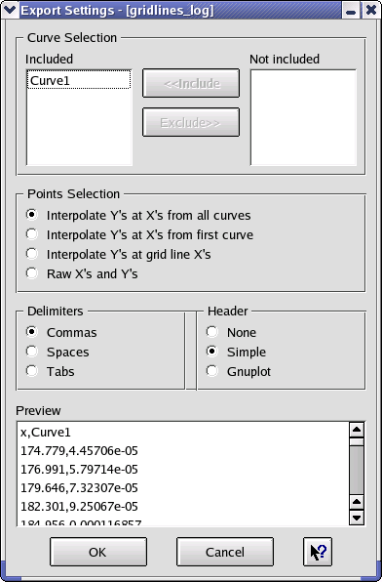
Task: Choose Raw X's and Y's option
Action: (x=82, y=273)
